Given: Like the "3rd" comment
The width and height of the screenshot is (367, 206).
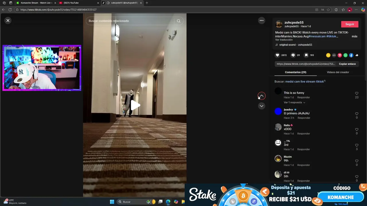Looking at the screenshot, I should point(357,145).
